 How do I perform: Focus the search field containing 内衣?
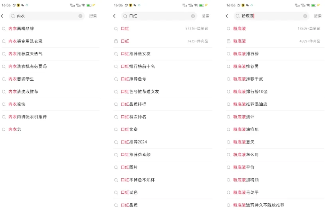coord(47,16)
